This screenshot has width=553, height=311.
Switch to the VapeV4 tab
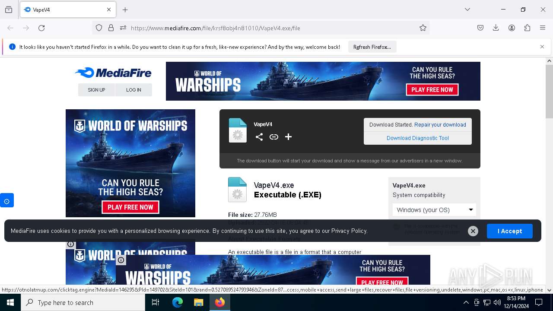click(x=68, y=10)
